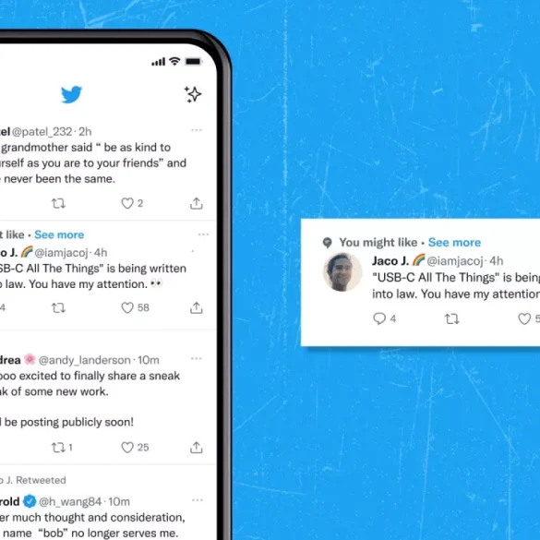Share the patel_232 tweet
The width and height of the screenshot is (540, 540).
coord(197,203)
